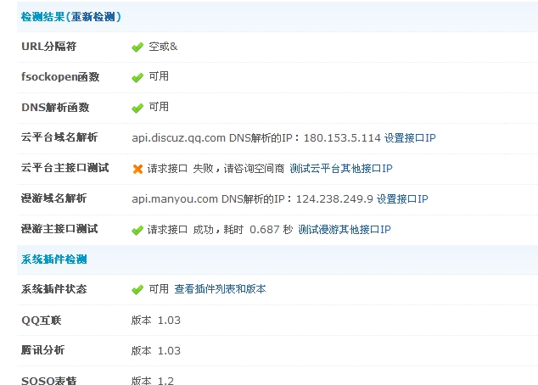Click green checkmark beside DNS解析函数

[x=137, y=108]
